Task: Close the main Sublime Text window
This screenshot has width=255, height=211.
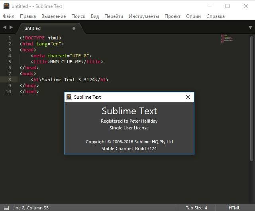Action: coord(246,6)
